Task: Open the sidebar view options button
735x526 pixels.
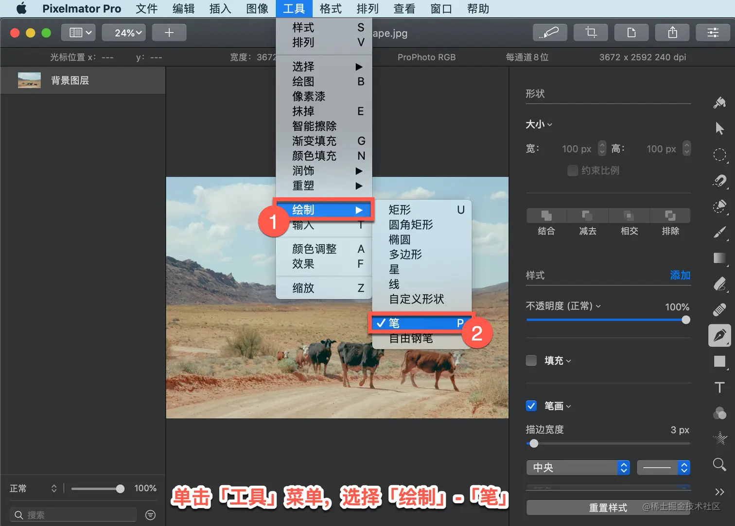Action: tap(78, 33)
